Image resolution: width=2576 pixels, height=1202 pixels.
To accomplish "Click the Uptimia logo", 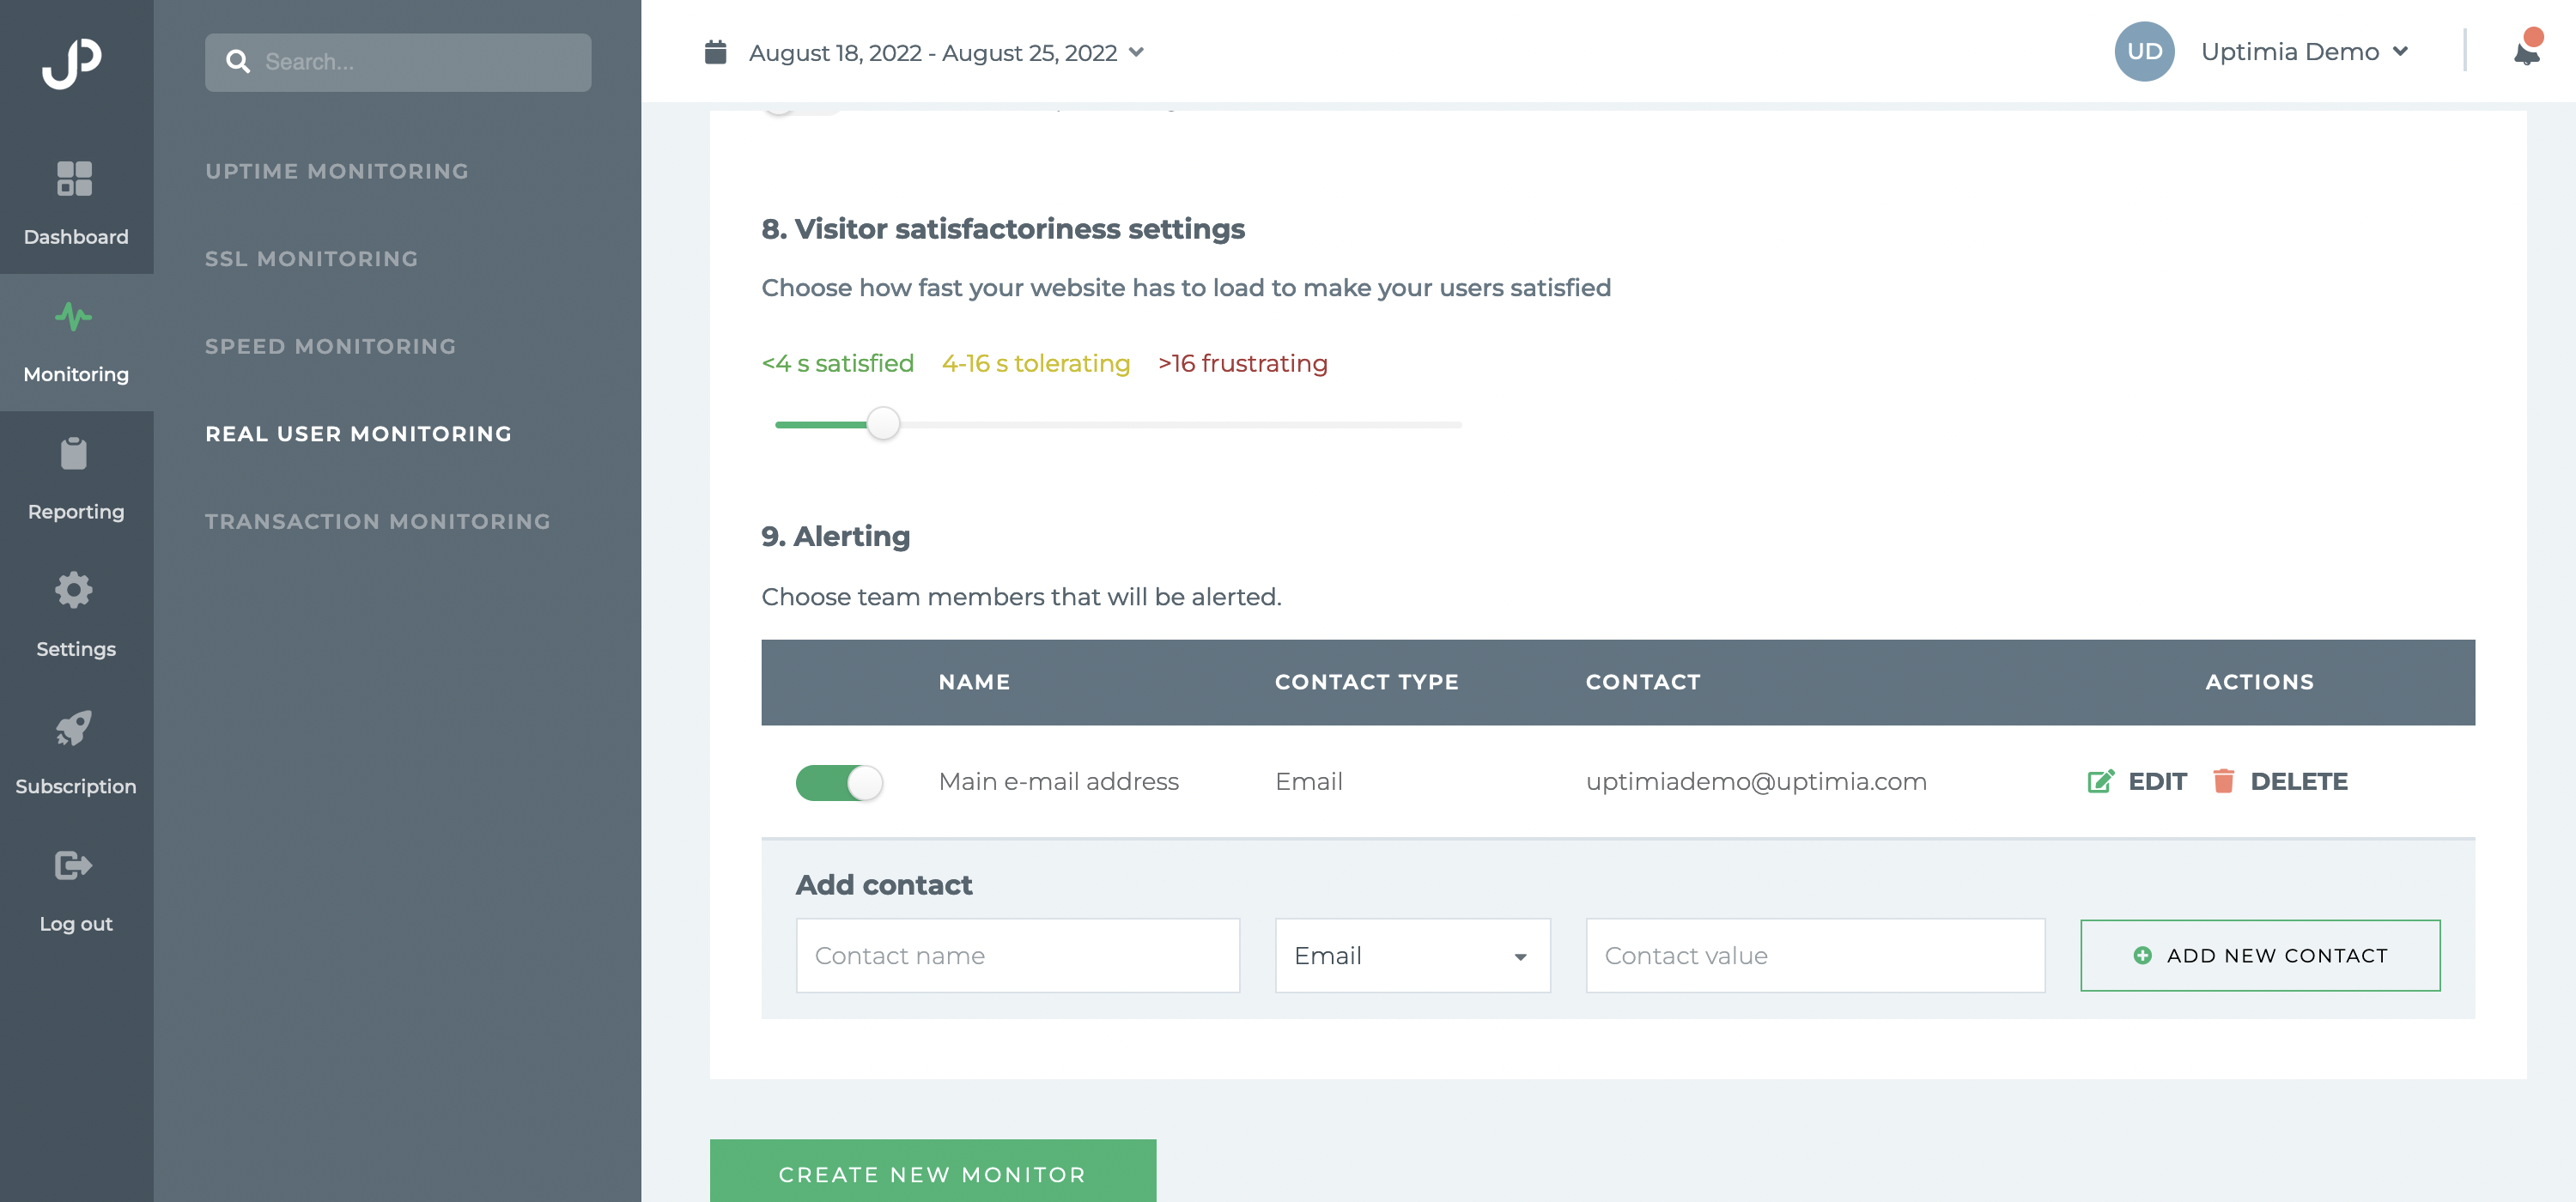I will point(72,63).
